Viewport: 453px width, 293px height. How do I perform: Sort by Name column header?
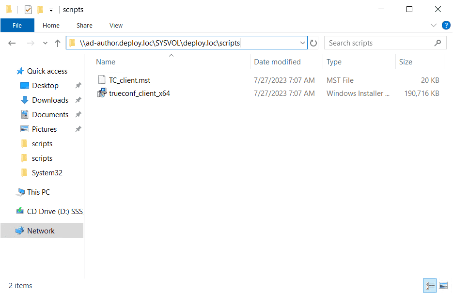(106, 62)
